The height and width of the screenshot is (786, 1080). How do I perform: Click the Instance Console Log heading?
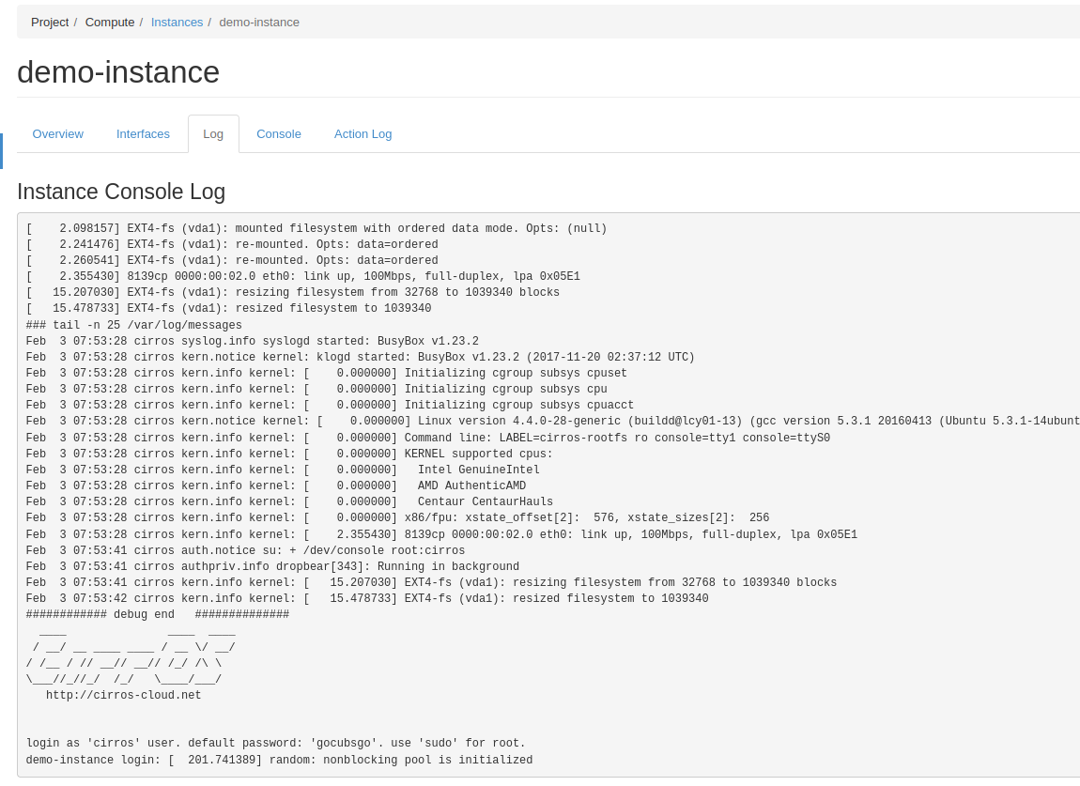pos(121,192)
